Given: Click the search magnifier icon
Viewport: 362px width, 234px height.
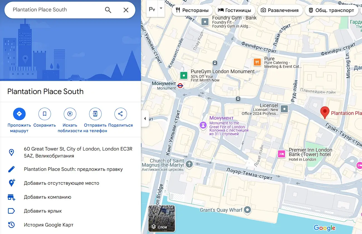Looking at the screenshot, I should tap(108, 10).
